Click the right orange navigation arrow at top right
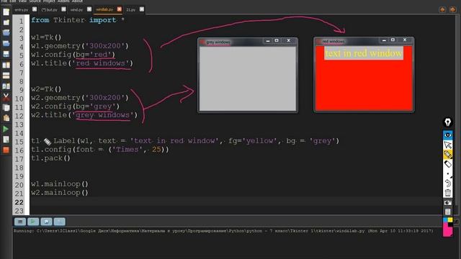Image resolution: width=461 pixels, height=259 pixels. pos(452,9)
